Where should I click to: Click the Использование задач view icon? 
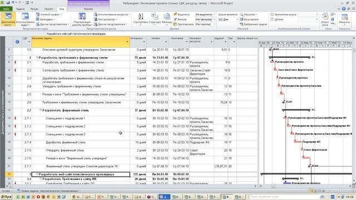tap(25, 17)
